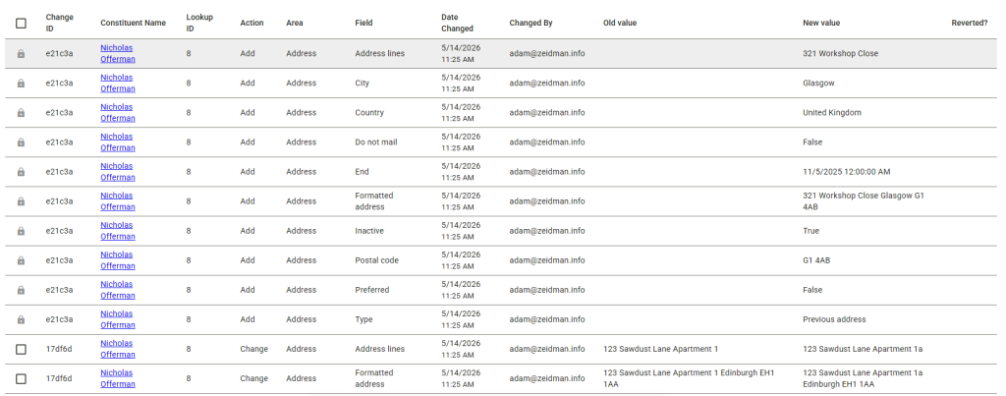Open Nicholas Offerman link in last row
The image size is (1006, 396).
(x=118, y=378)
